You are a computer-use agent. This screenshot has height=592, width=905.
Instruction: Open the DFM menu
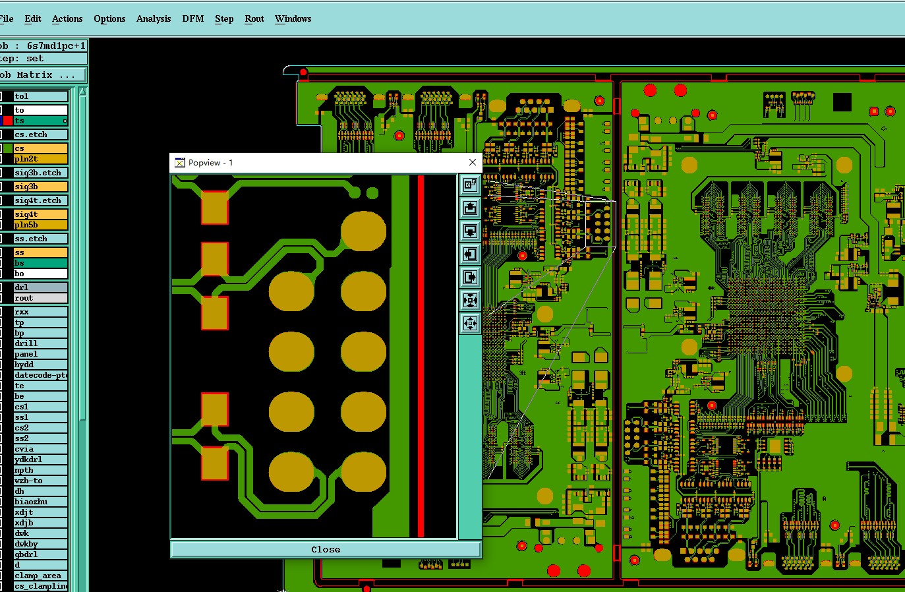click(193, 18)
